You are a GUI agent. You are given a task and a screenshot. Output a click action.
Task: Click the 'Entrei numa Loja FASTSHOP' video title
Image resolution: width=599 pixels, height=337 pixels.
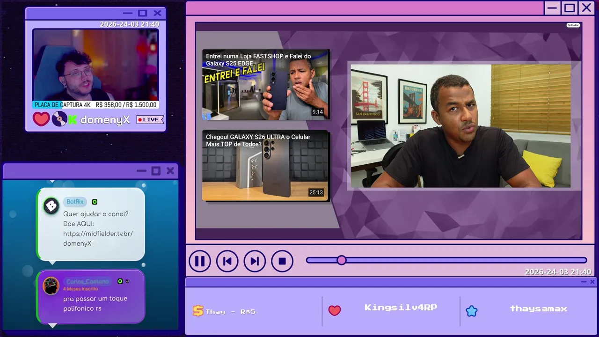click(258, 59)
